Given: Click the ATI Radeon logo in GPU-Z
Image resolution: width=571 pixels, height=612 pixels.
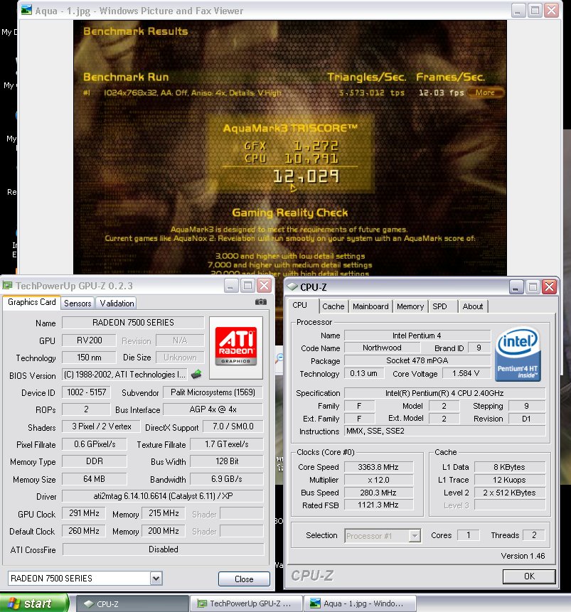Looking at the screenshot, I should pyautogui.click(x=236, y=348).
